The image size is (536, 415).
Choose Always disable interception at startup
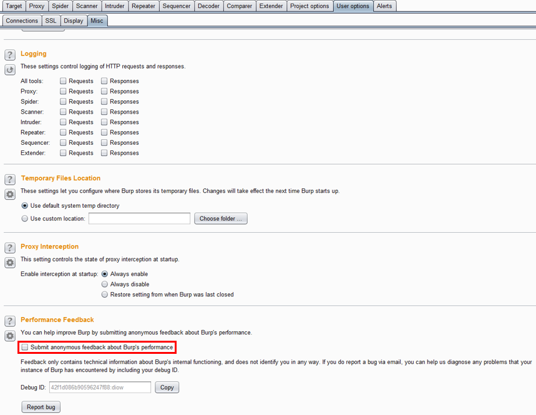click(x=105, y=285)
